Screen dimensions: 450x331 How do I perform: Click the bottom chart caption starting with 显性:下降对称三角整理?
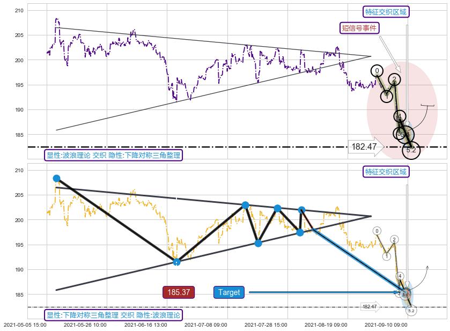114,315
